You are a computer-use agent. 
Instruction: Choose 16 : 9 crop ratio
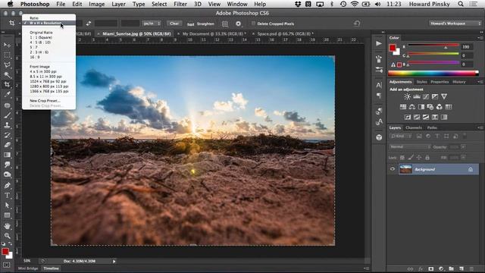(x=35, y=58)
